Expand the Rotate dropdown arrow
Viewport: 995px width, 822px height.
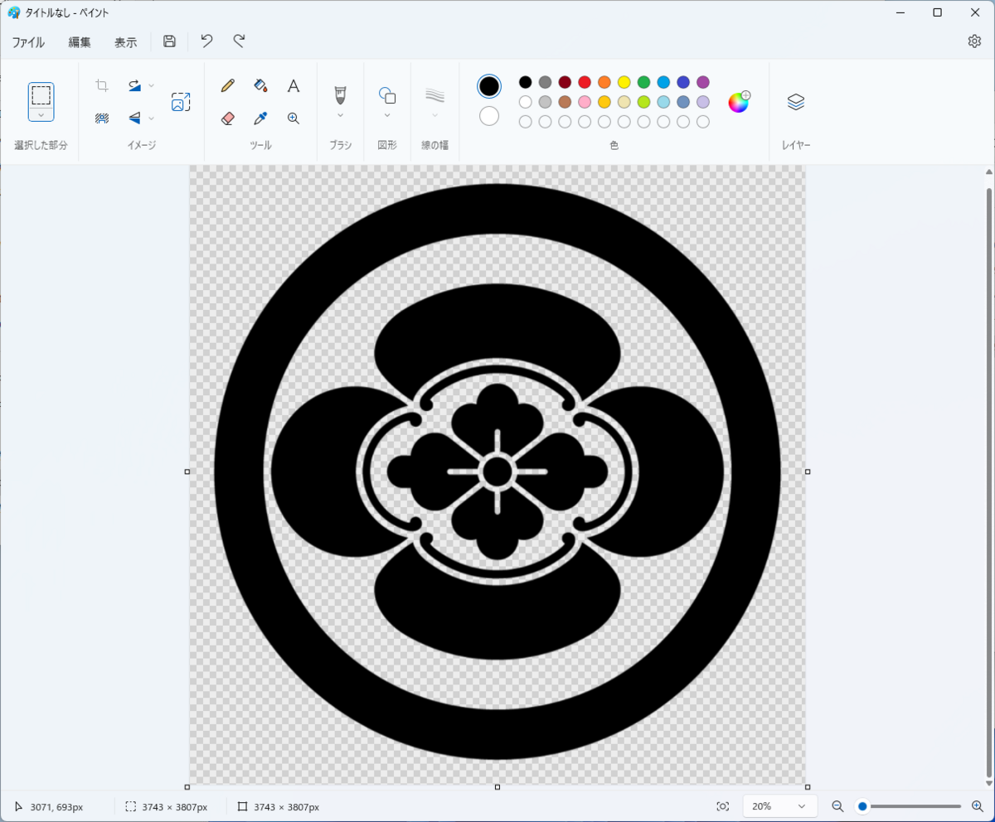[151, 85]
